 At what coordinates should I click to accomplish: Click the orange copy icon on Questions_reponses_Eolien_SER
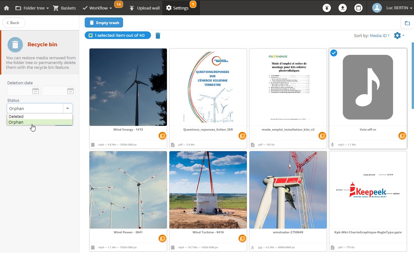(242, 136)
